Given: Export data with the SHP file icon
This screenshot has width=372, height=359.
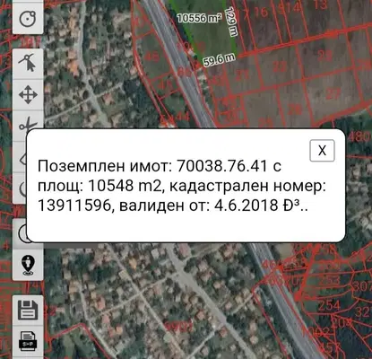Looking at the screenshot, I should [28, 341].
